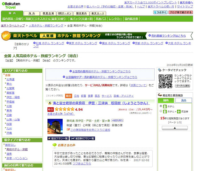The image size is (199, 171).
Task: Switch to the 海外 recently viewed tab
Action: [x=184, y=100]
